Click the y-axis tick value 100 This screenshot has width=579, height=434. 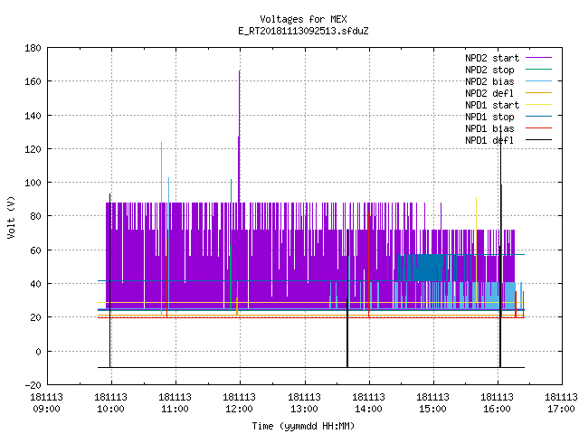pos(33,183)
